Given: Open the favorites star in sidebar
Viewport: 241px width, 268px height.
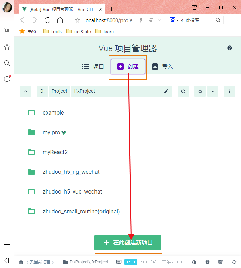Looking at the screenshot, I should coord(7,47).
